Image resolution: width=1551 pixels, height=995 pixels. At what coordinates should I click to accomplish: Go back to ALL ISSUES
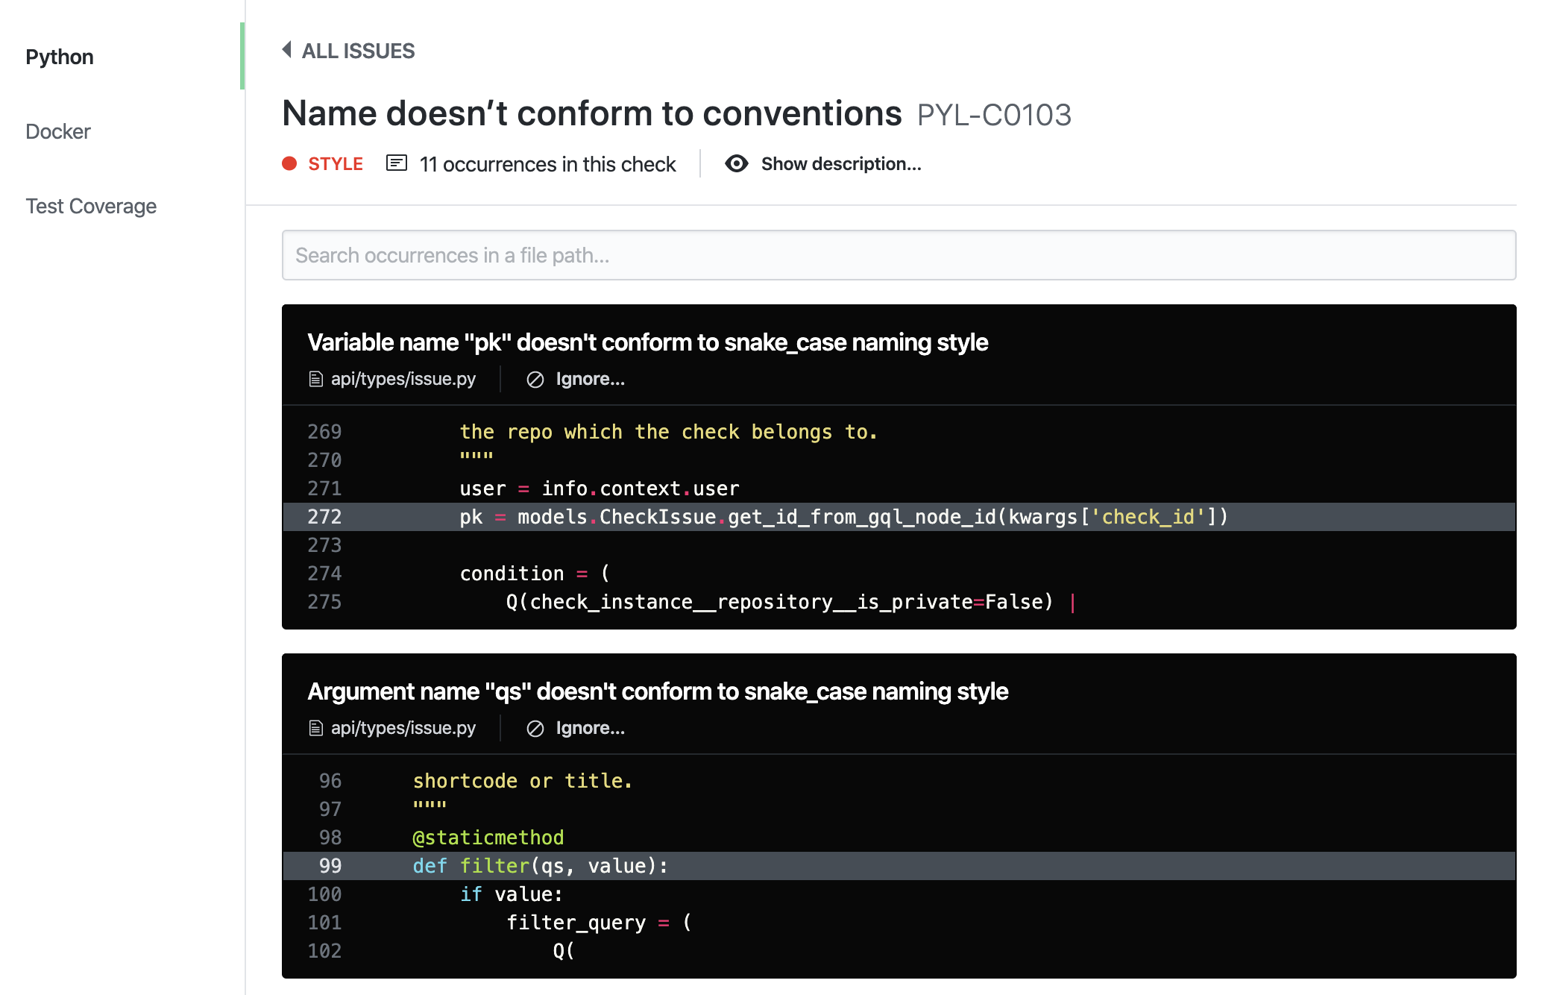pos(358,51)
